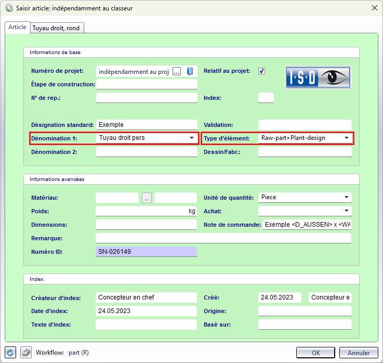Image resolution: width=383 pixels, height=363 pixels.
Task: Click the Étape de construction field
Action: (147, 84)
